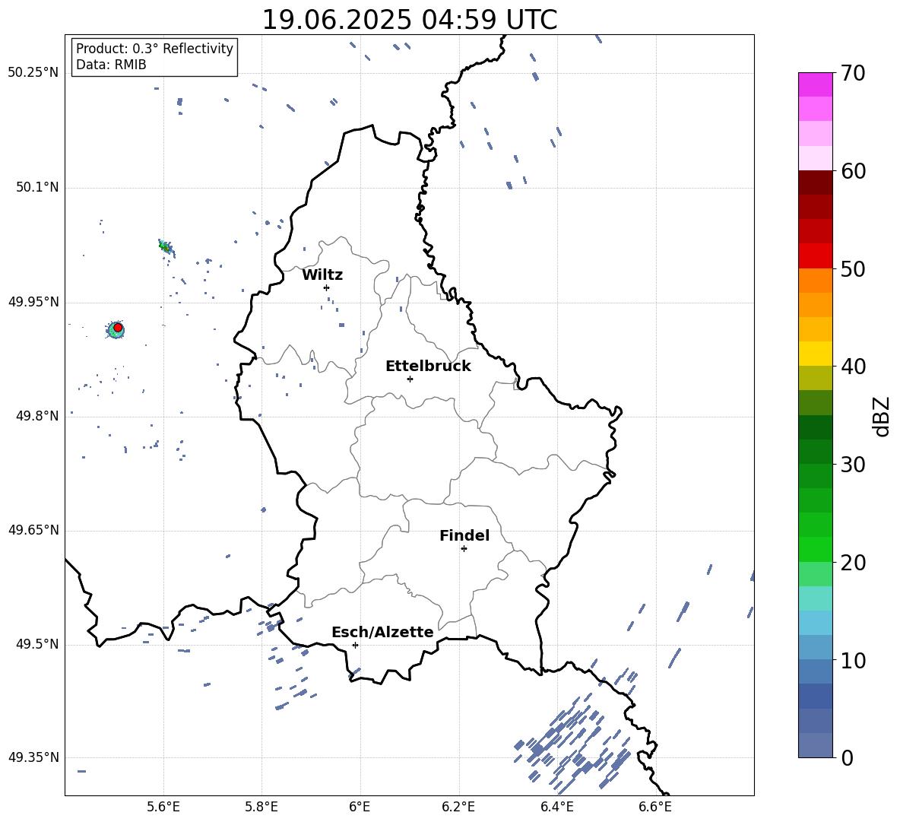
Task: Click the 50.25°N latitude tick label
Action: (x=33, y=73)
